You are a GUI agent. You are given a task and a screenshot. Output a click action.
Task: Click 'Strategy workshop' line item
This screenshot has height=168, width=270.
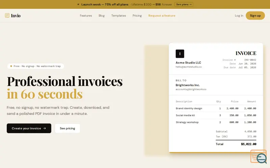pyautogui.click(x=187, y=122)
